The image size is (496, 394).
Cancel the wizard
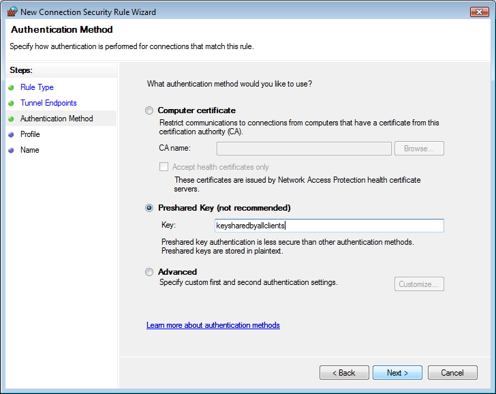[452, 372]
